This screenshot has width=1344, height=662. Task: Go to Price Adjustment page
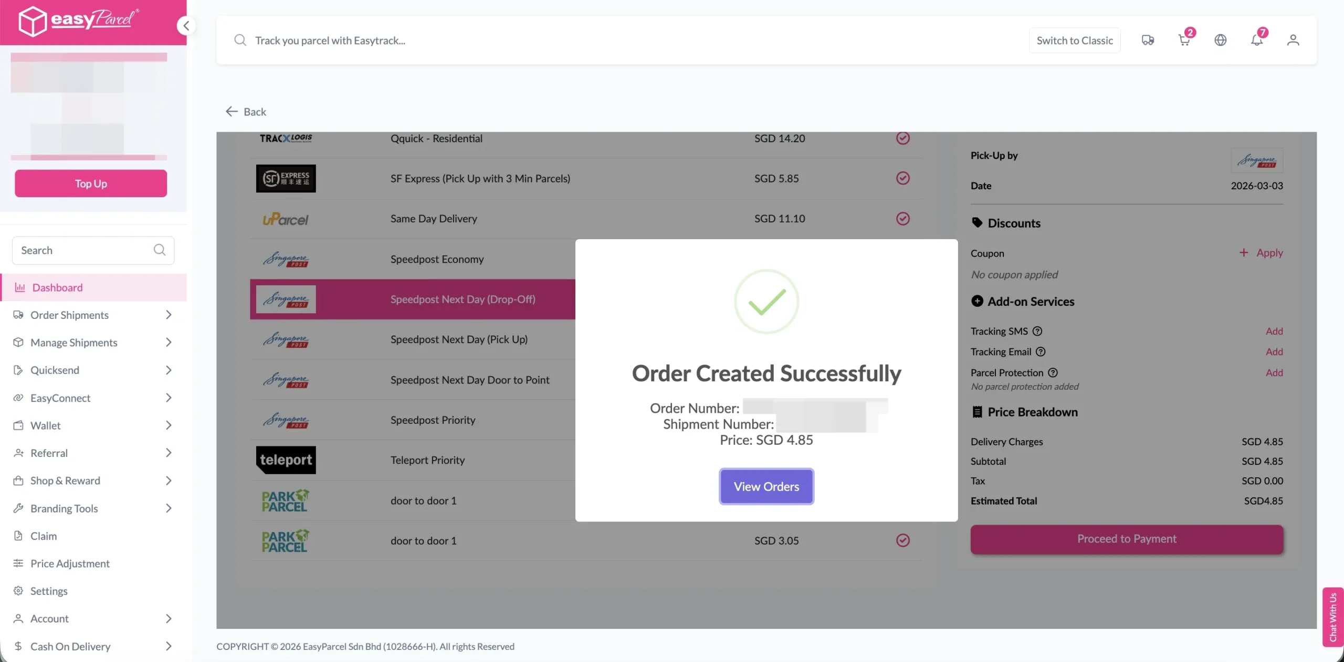(70, 563)
